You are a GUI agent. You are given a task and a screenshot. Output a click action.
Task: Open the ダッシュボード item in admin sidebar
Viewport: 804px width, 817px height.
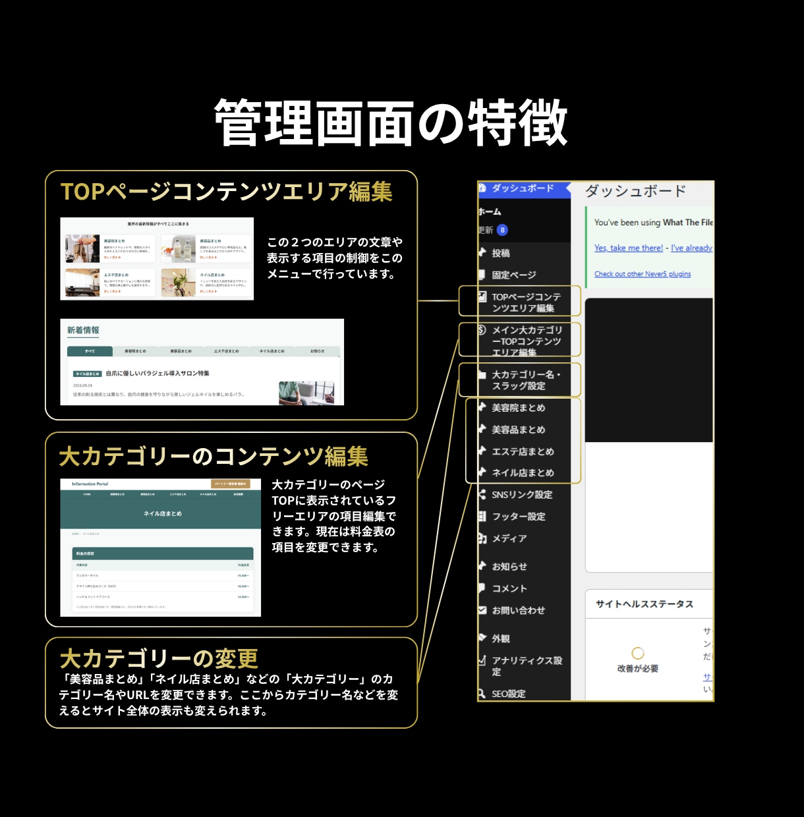click(x=524, y=188)
